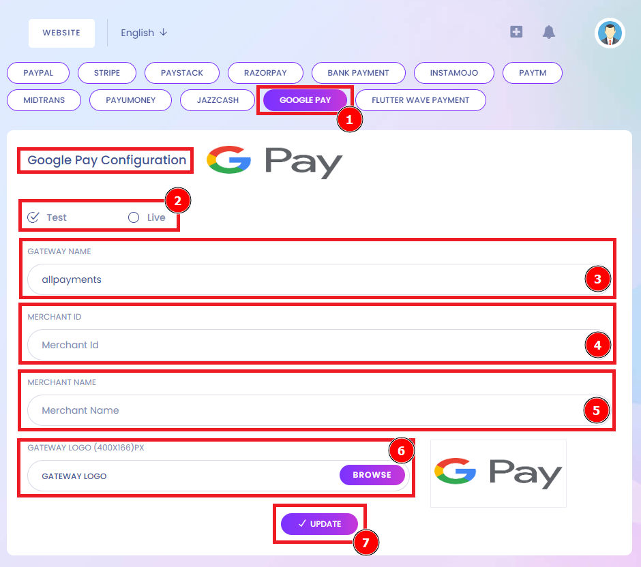This screenshot has height=567, width=641.
Task: Click the checkmark Update icon
Action: (302, 523)
